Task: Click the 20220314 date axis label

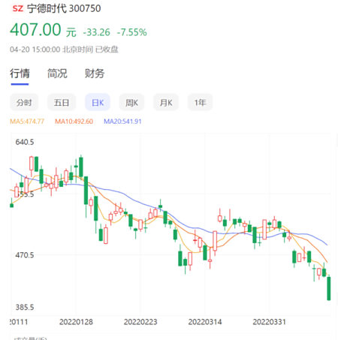Action: (205, 322)
